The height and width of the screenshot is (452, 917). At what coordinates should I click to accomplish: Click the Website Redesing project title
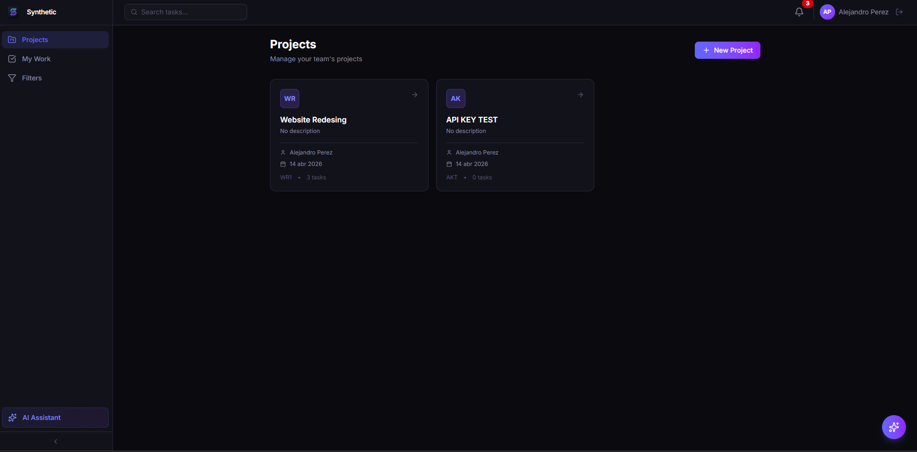tap(313, 120)
